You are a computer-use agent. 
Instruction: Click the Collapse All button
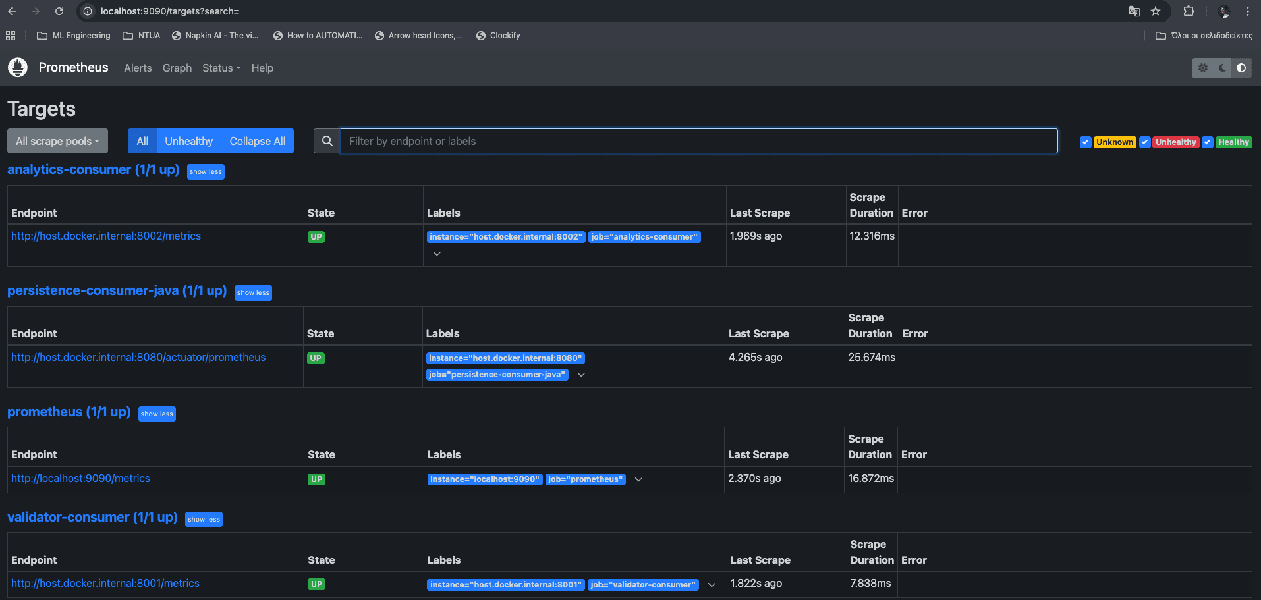tap(257, 141)
